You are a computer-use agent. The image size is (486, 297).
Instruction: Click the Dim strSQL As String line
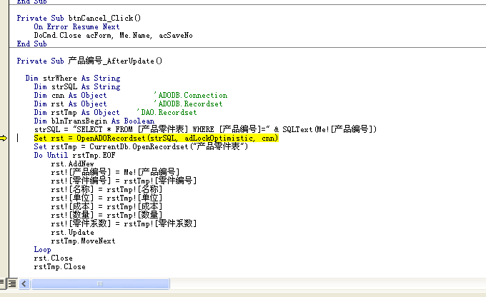[x=77, y=86]
